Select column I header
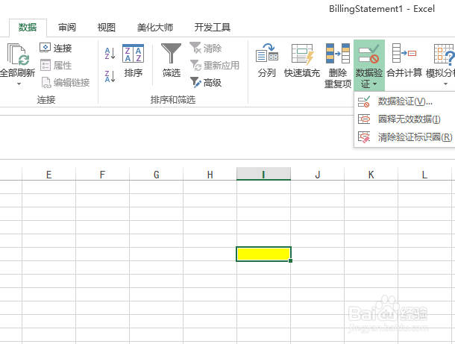Image resolution: width=455 pixels, height=344 pixels. coord(263,174)
